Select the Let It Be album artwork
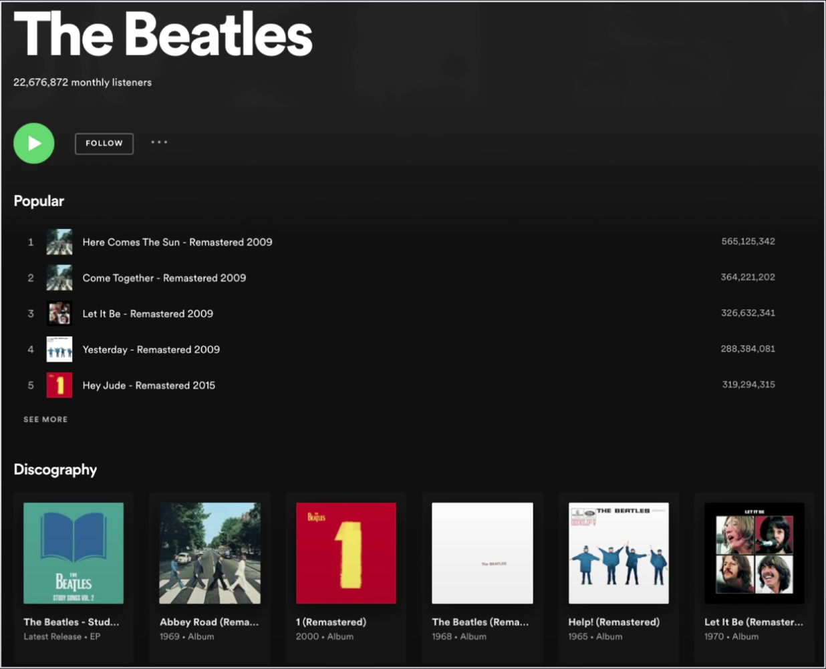 pos(754,553)
